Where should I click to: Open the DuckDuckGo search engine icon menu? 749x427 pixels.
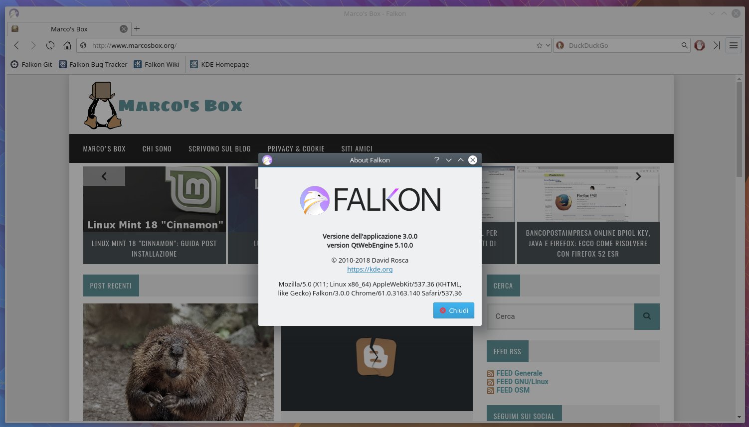point(560,45)
